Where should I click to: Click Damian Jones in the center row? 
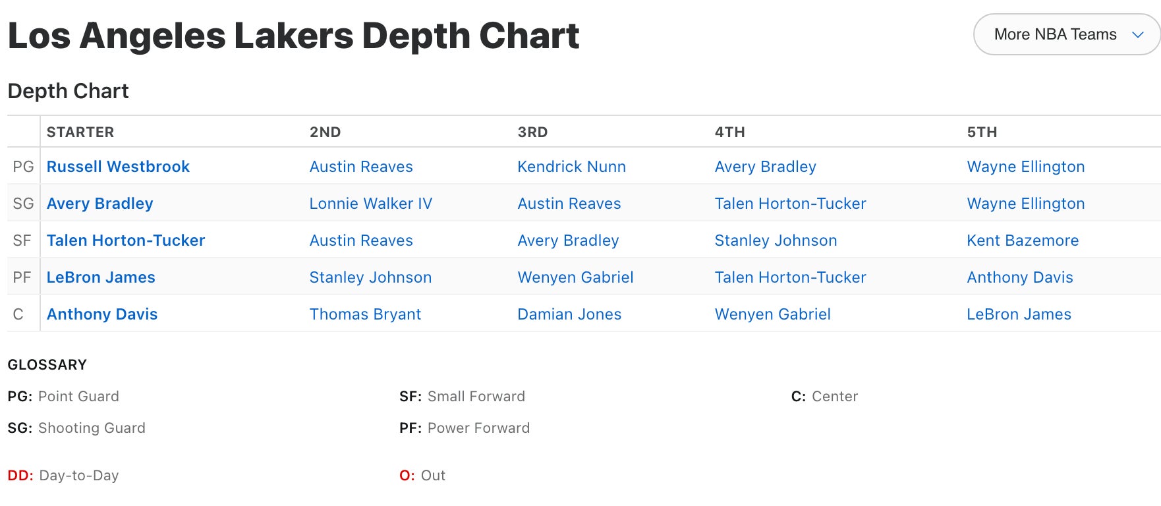569,314
